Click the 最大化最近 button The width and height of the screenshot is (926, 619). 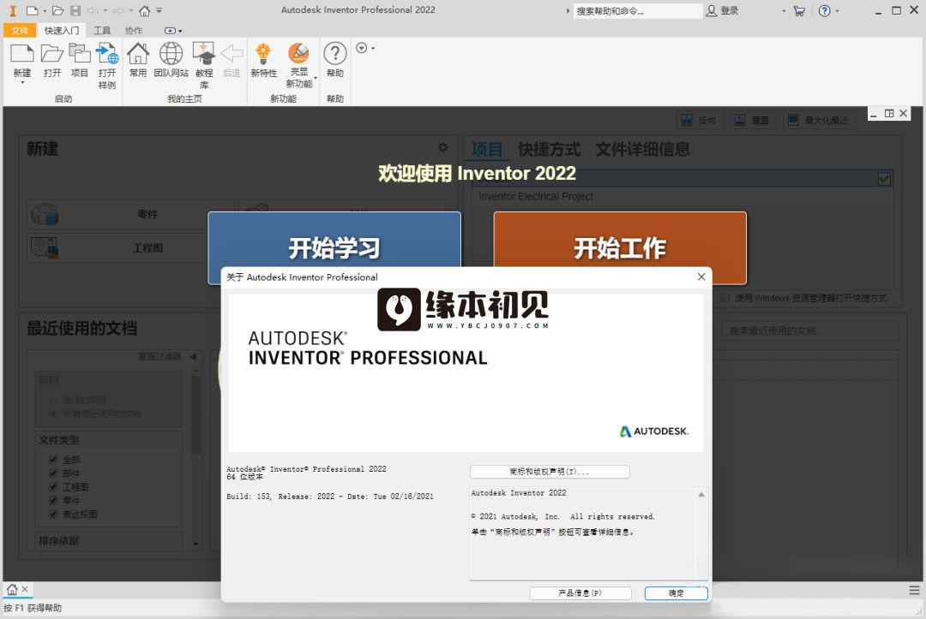(x=820, y=120)
